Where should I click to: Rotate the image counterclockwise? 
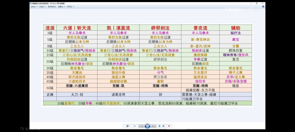point(160,126)
